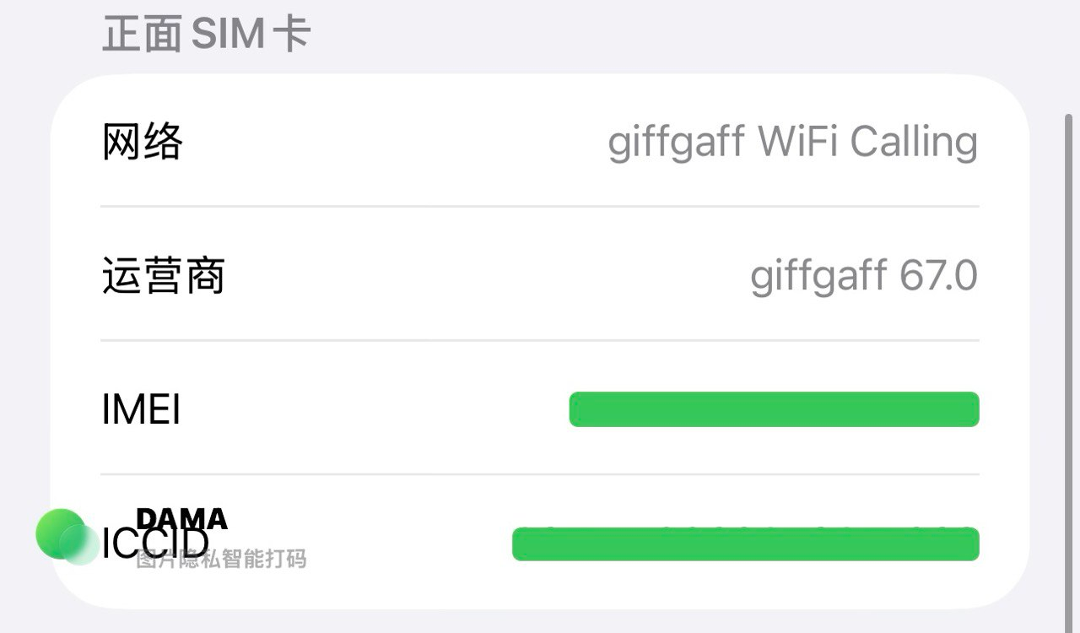This screenshot has height=633, width=1080.
Task: Click the green DAMA watermark circle logo
Action: [59, 533]
